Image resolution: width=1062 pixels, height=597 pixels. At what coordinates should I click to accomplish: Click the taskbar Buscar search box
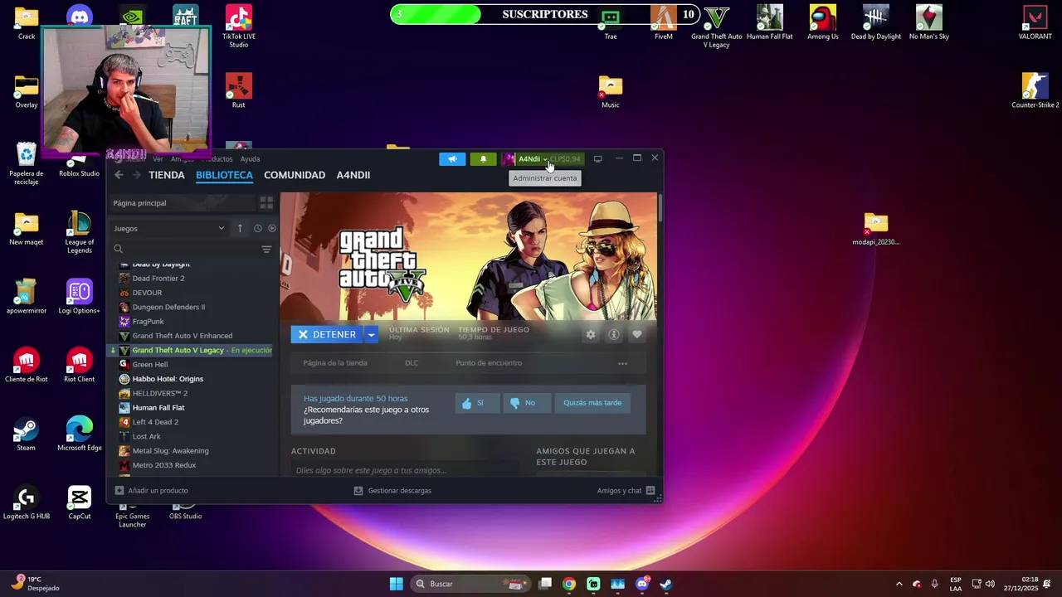point(470,584)
